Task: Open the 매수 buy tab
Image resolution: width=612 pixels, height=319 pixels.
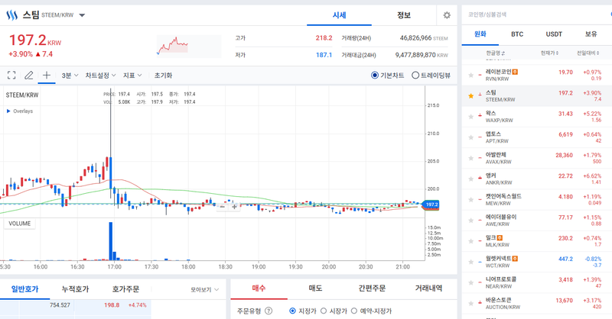Action: 259,288
